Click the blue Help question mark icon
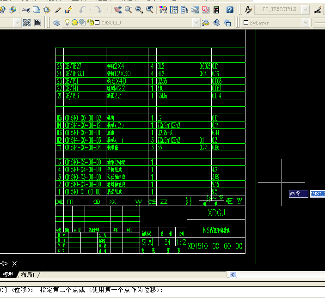 coord(230,10)
